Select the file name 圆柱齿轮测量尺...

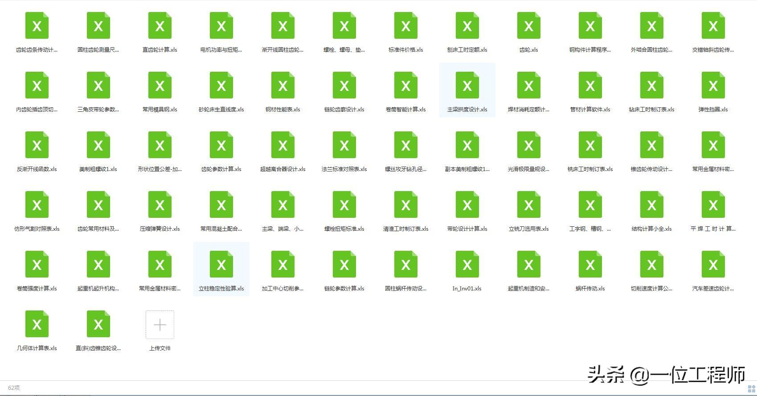98,50
